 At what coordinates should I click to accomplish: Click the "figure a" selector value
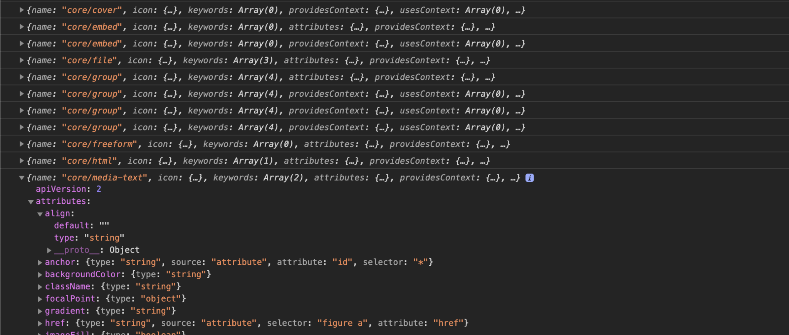click(x=342, y=323)
